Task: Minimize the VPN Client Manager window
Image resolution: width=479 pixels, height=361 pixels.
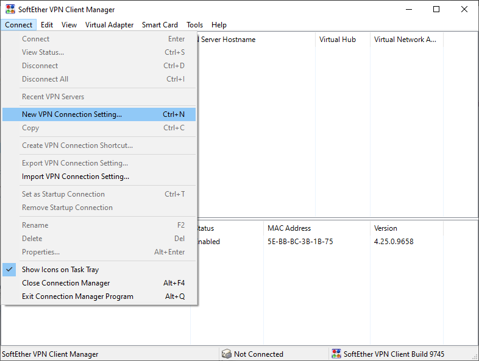Action: tap(409, 9)
